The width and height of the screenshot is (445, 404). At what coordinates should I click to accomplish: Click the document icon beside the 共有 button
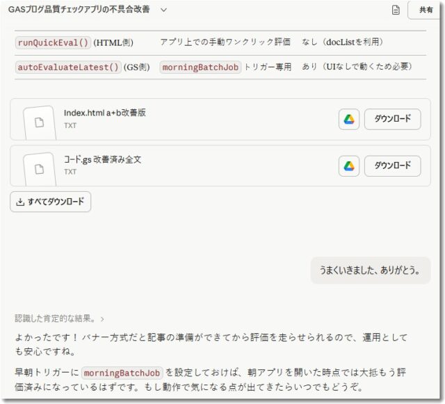[x=396, y=10]
